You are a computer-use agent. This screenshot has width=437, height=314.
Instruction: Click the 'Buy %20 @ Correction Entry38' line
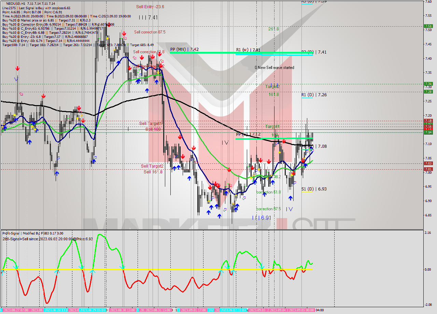coord(58,24)
